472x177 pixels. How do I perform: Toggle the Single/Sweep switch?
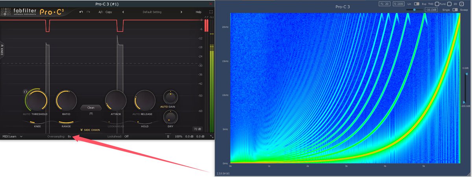point(455,9)
